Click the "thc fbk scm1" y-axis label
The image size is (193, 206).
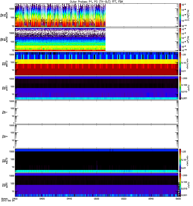coord(5,185)
